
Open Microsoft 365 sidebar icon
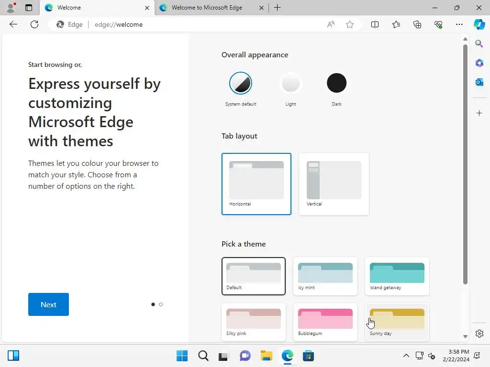click(x=479, y=63)
